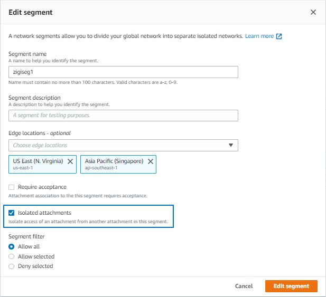The width and height of the screenshot is (326, 297).
Task: Choose the Deny selected segment filter
Action: 12,266
